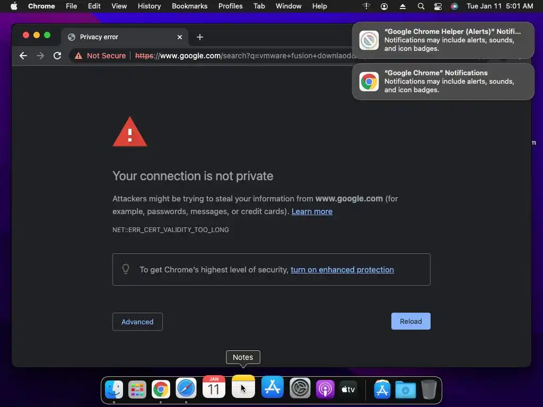
Task: Open the History menu
Action: [149, 6]
